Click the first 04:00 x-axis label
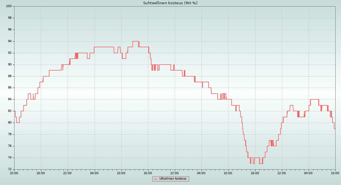The height and width of the screenshot is (185, 341). (94, 173)
